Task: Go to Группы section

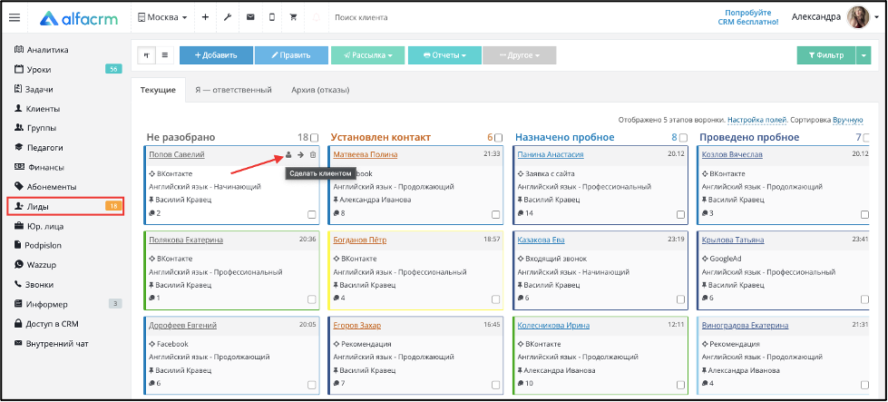Action: click(42, 128)
